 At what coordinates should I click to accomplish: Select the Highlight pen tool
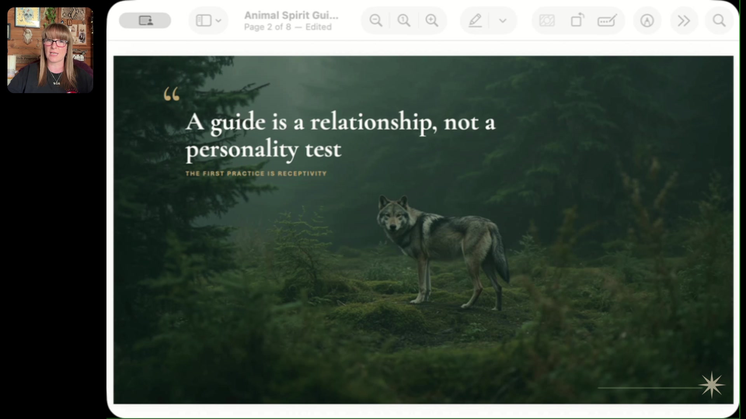pyautogui.click(x=475, y=21)
